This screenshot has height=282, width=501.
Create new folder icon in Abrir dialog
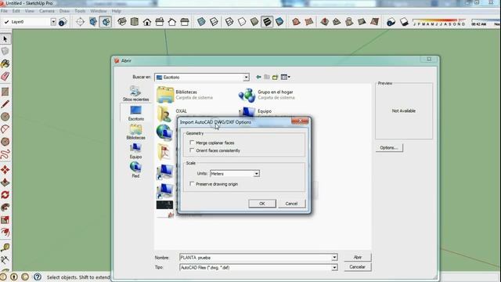point(275,77)
